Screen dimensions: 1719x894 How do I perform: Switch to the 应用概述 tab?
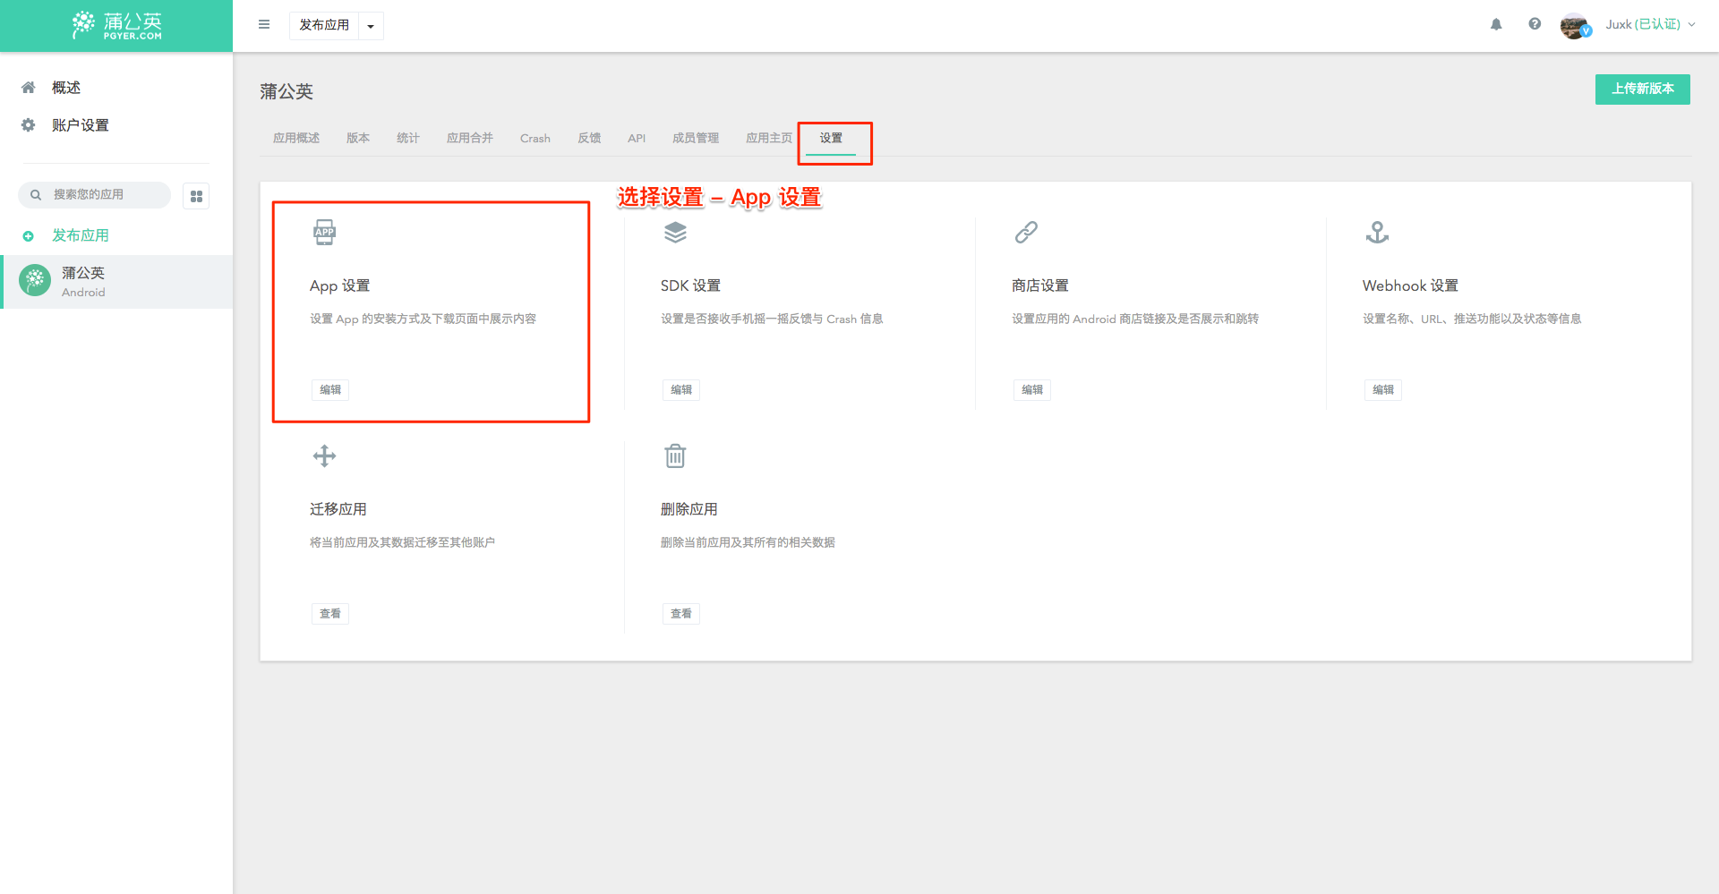[296, 138]
